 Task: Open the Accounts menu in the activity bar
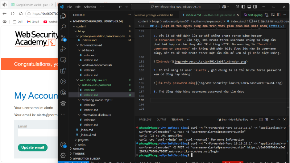(x=63, y=145)
